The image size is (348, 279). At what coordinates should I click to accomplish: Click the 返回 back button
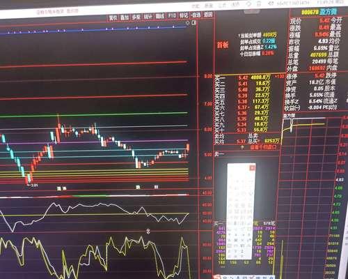pyautogui.click(x=208, y=15)
